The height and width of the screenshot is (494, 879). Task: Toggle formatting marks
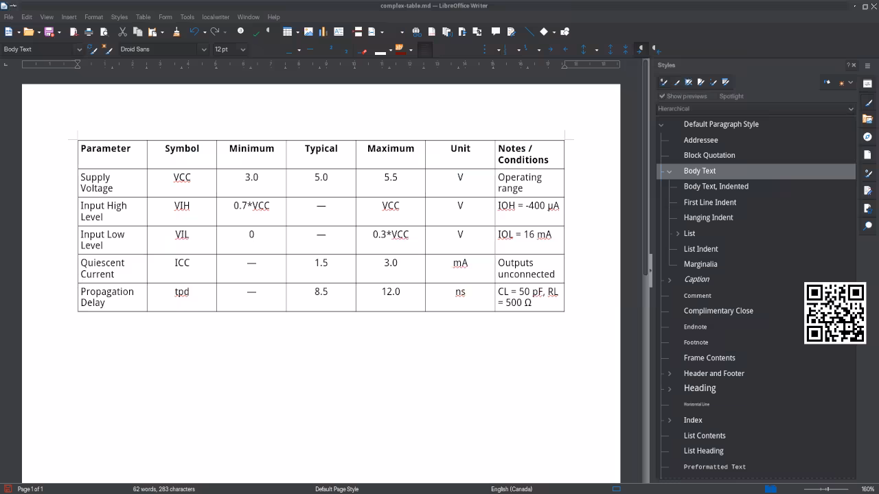click(268, 32)
